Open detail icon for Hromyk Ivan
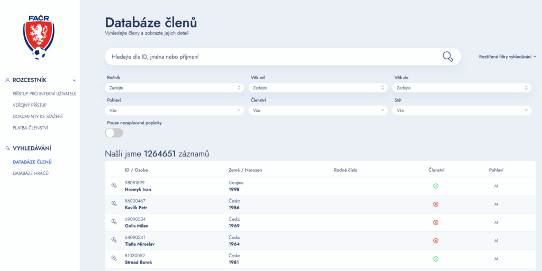Viewport: 542px width, 271px height. pos(113,185)
